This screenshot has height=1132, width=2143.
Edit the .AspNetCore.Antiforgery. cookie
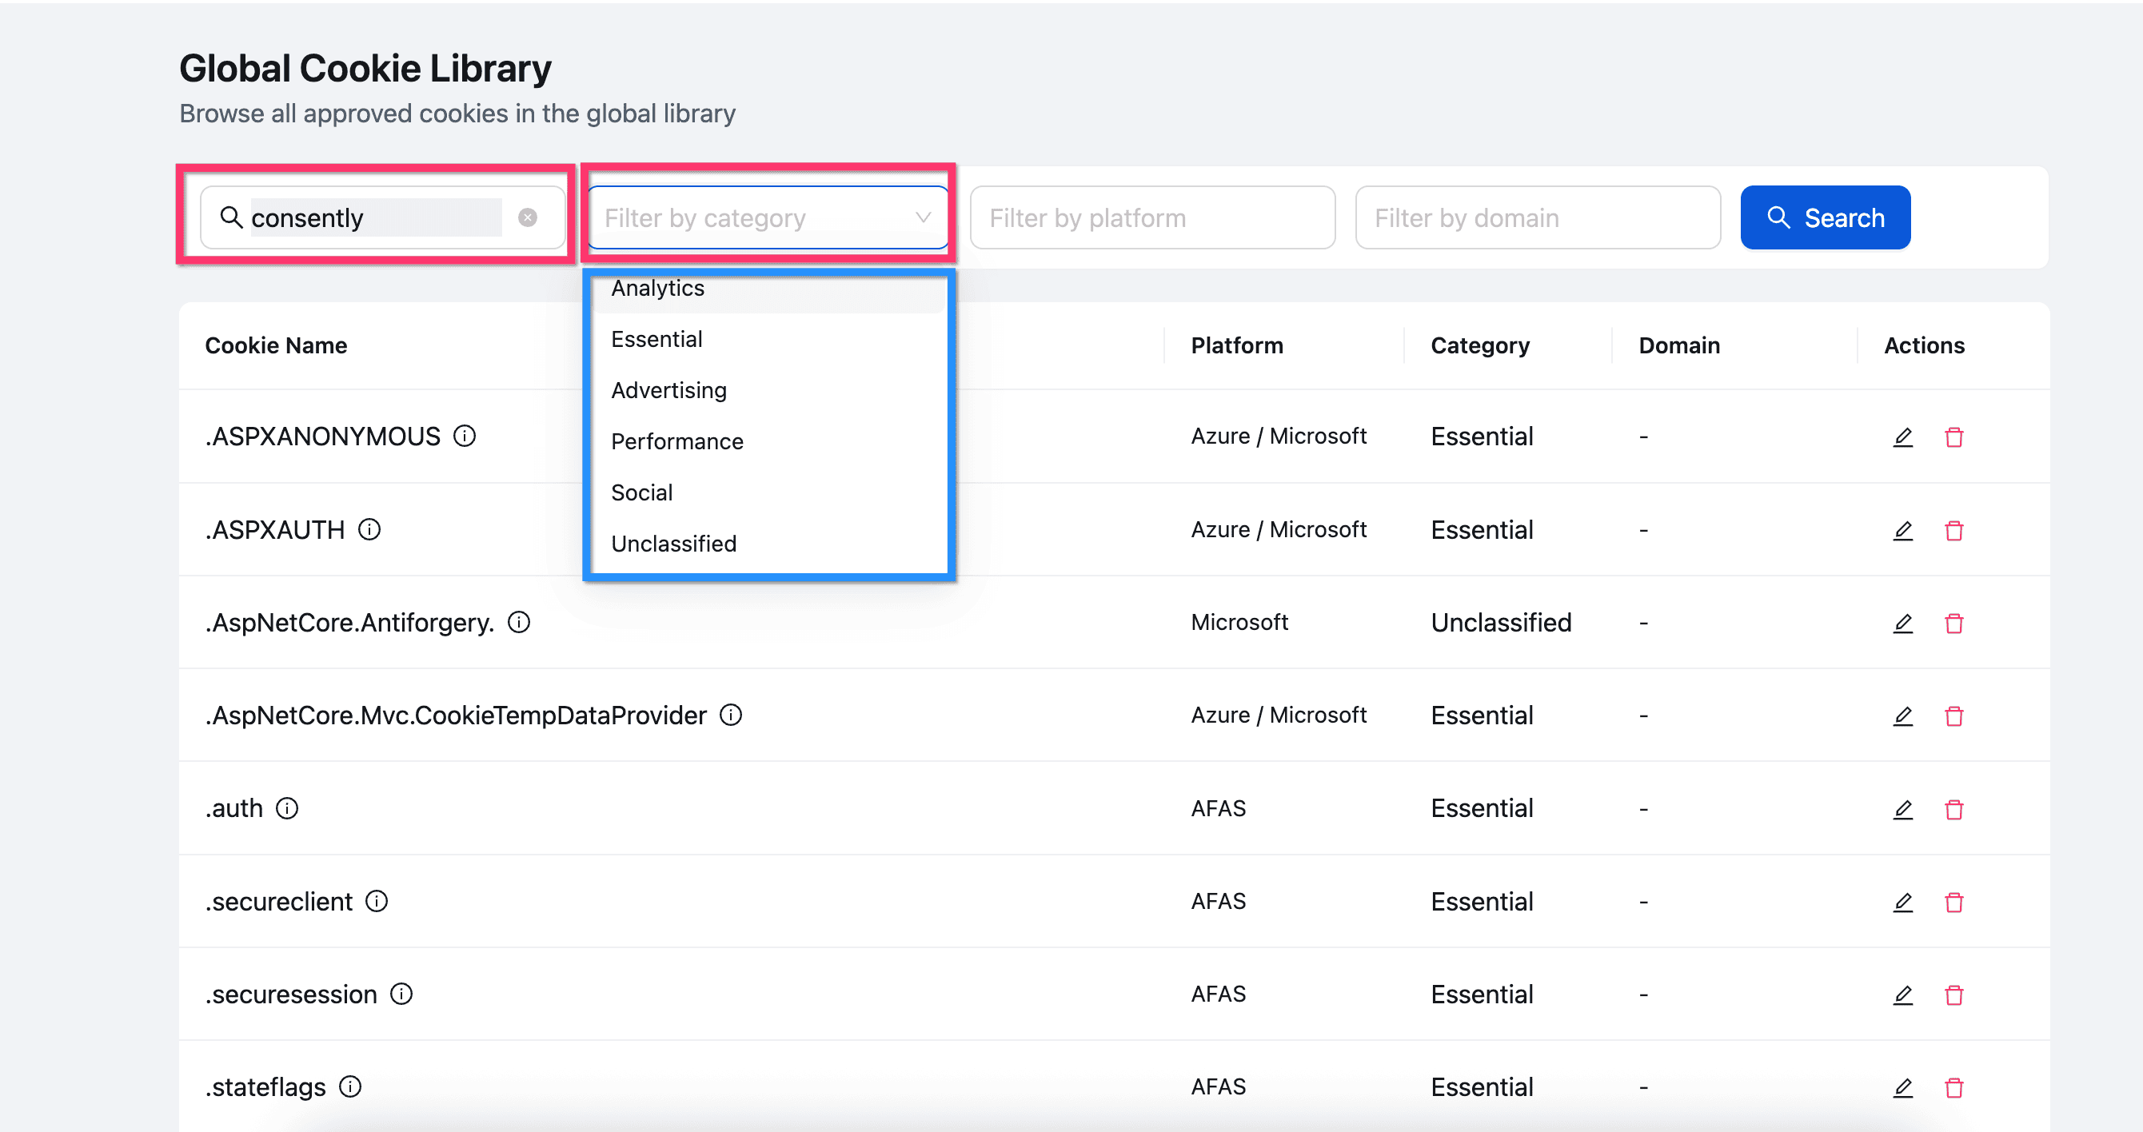tap(1902, 623)
